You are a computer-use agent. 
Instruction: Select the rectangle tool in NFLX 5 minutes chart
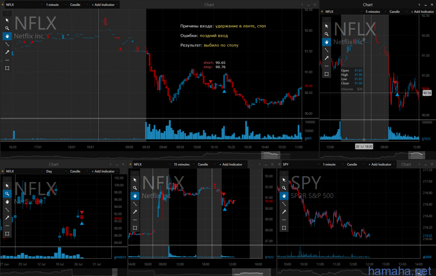327,74
